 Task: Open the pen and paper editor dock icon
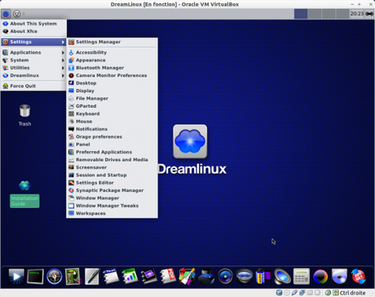pyautogui.click(x=92, y=277)
